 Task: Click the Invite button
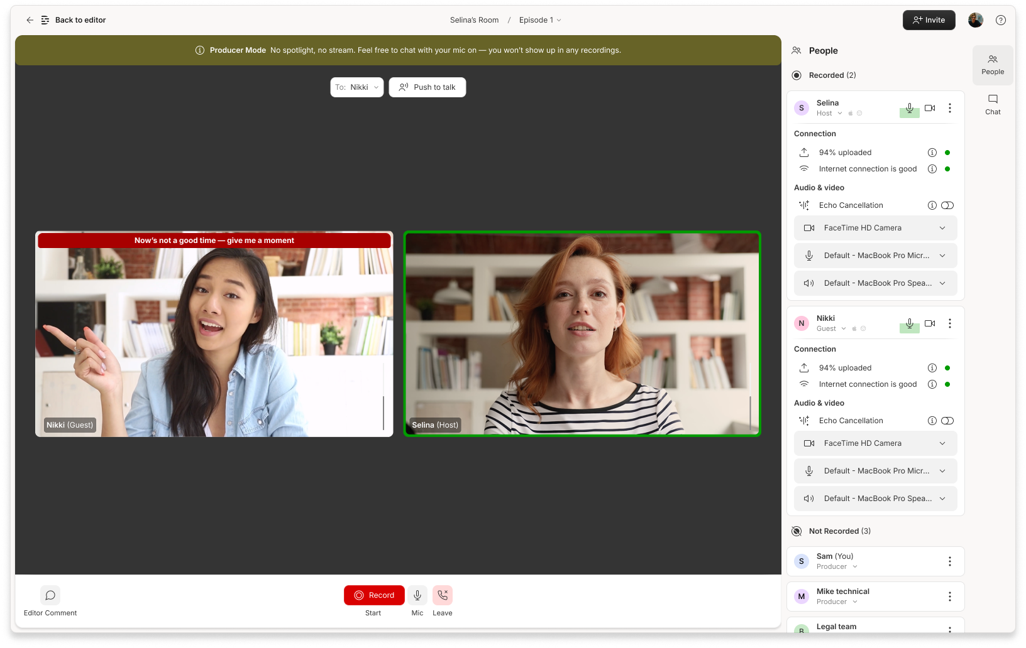(x=929, y=20)
